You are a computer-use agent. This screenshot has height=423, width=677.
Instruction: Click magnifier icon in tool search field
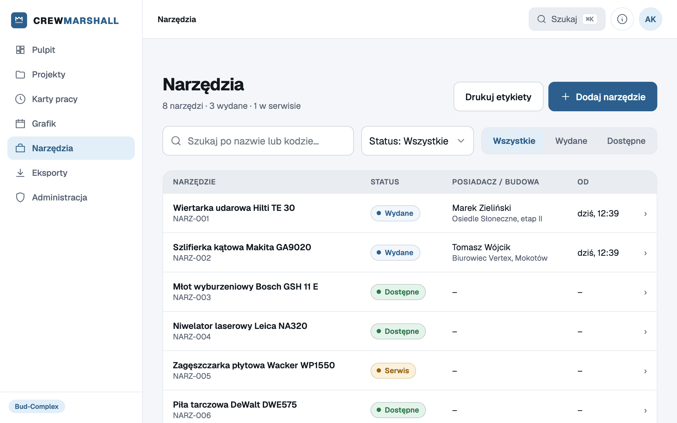[176, 141]
